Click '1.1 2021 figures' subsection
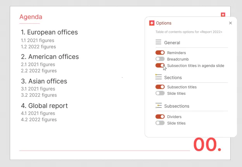This screenshot has height=167, width=242. [38, 40]
